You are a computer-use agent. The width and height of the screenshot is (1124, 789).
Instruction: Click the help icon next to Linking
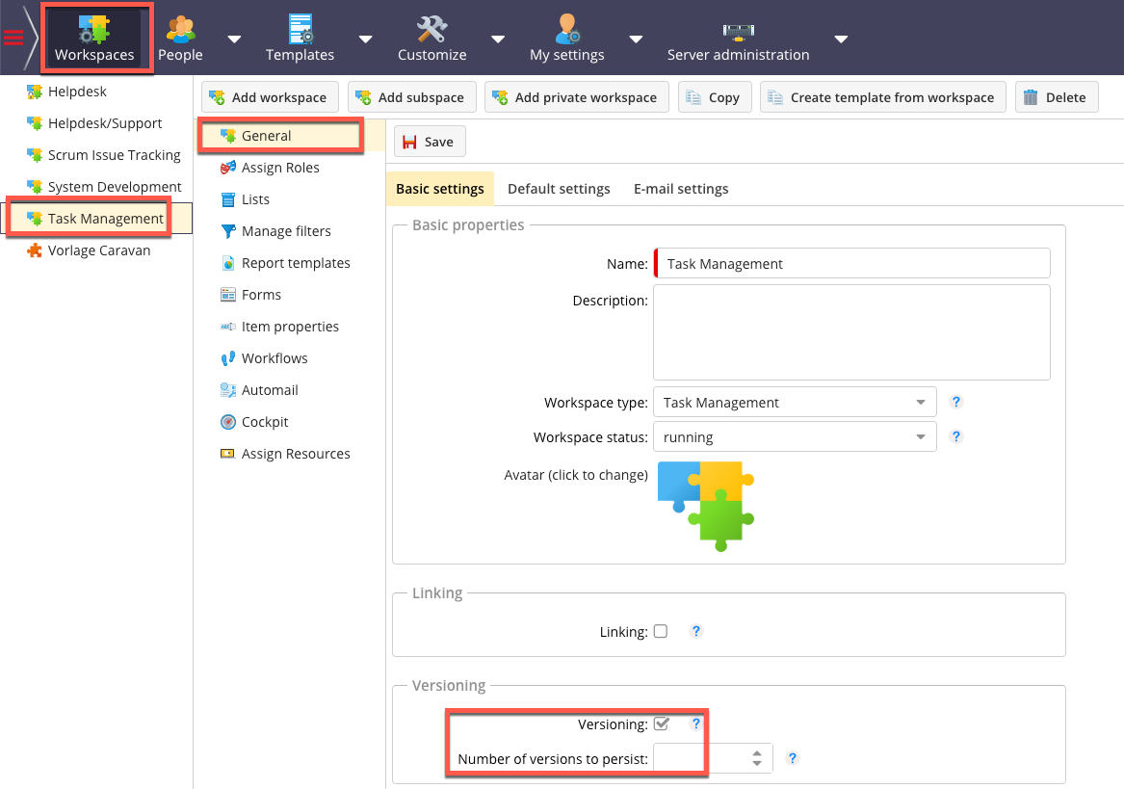point(696,632)
